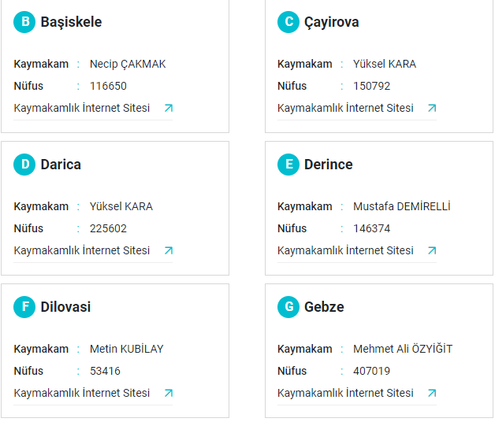
Task: Click the G circle badge for Gebze
Action: [288, 307]
